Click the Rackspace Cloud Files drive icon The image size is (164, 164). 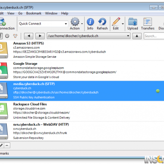click(4, 110)
